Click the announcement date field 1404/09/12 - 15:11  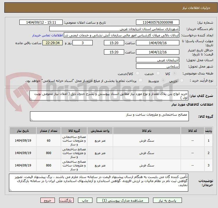point(41,23)
